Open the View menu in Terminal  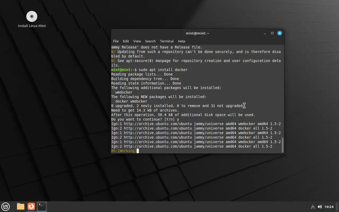coord(137,41)
